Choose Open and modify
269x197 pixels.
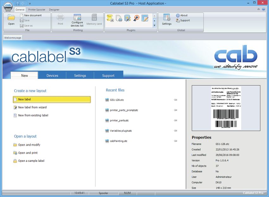click(x=27, y=145)
